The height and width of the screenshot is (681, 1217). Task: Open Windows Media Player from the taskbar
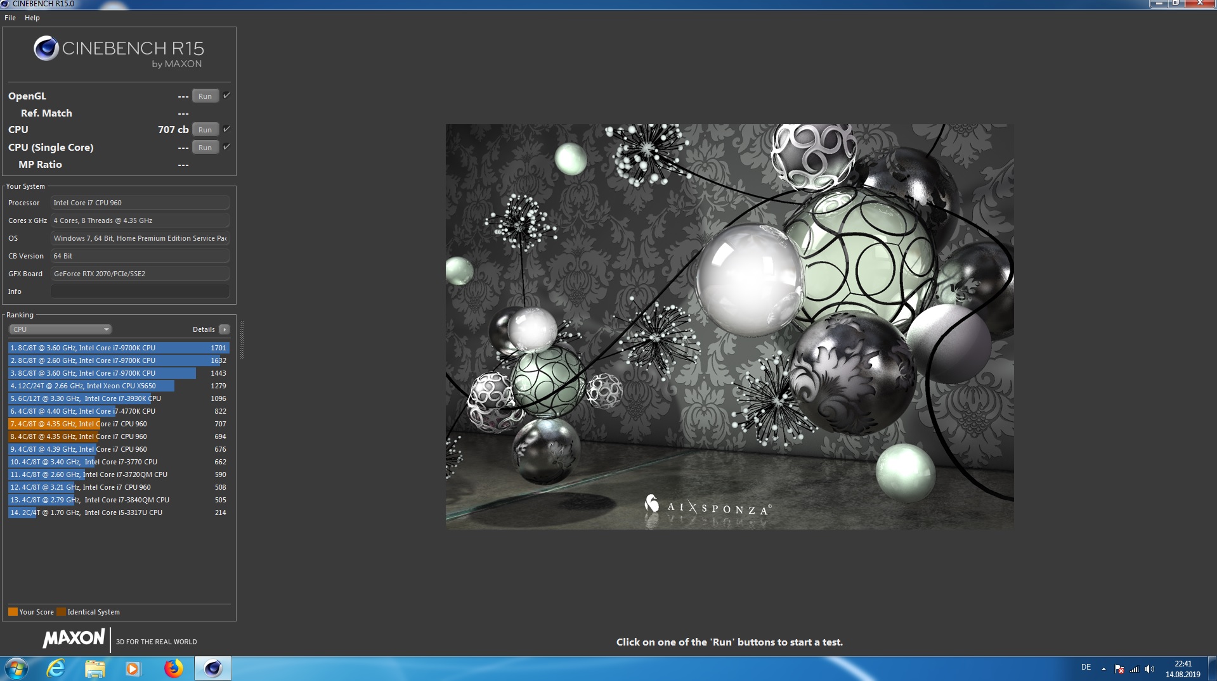point(133,669)
